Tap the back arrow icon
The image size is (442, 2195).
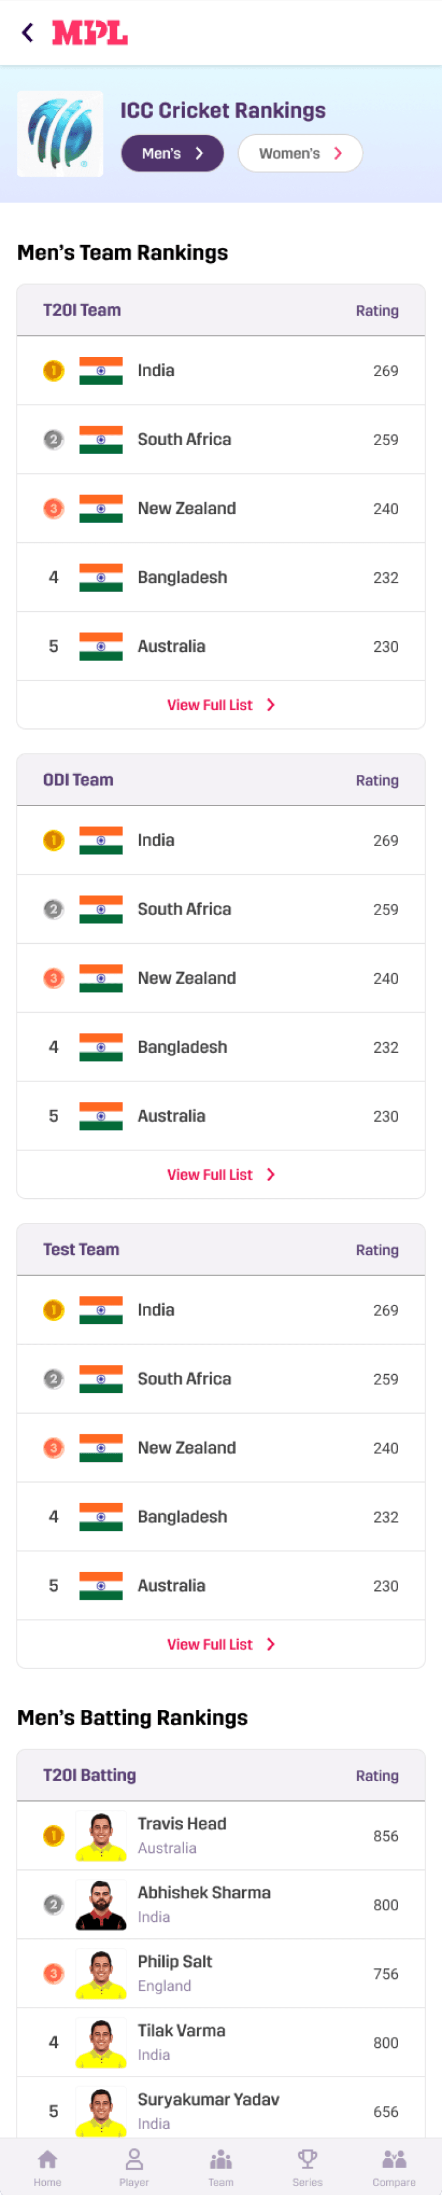28,33
